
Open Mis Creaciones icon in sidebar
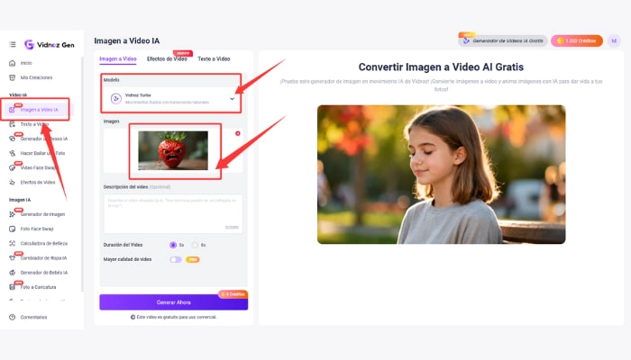pyautogui.click(x=12, y=77)
